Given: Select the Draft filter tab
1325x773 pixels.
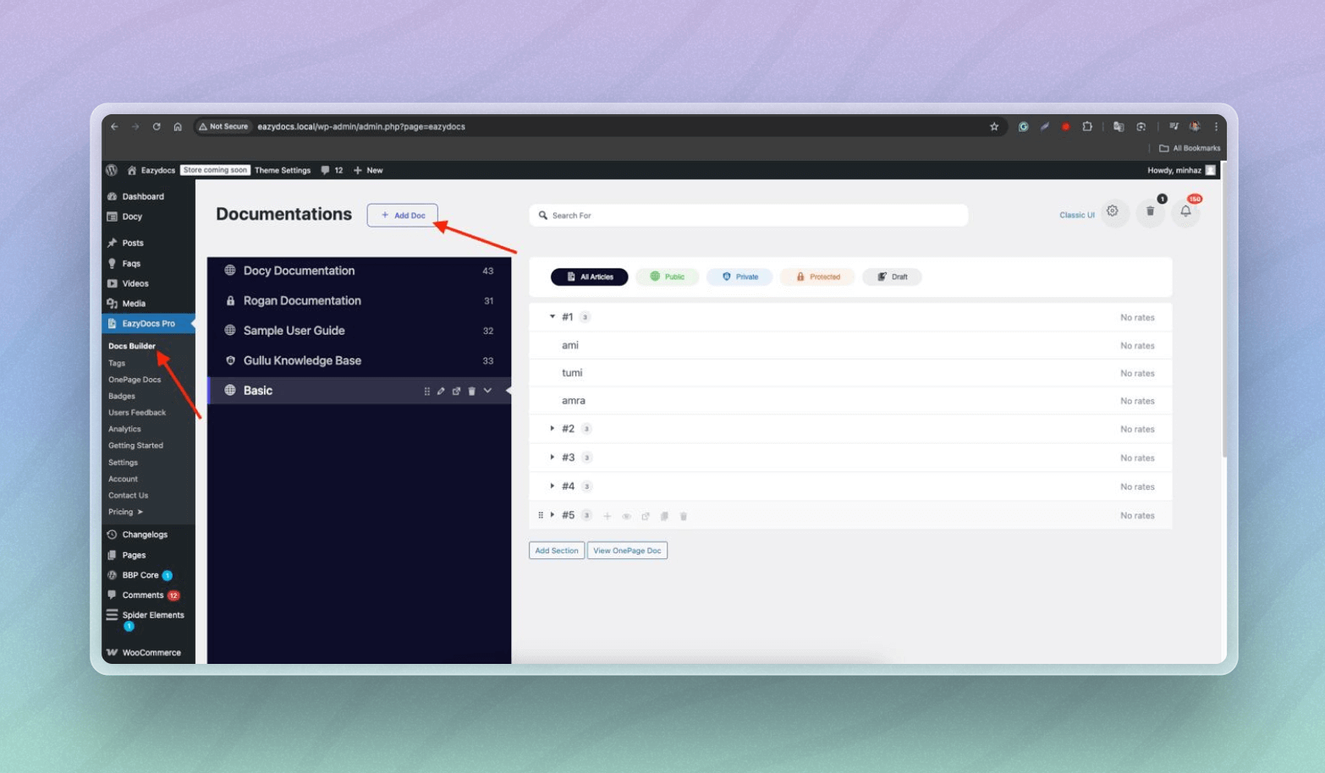Looking at the screenshot, I should [x=892, y=277].
